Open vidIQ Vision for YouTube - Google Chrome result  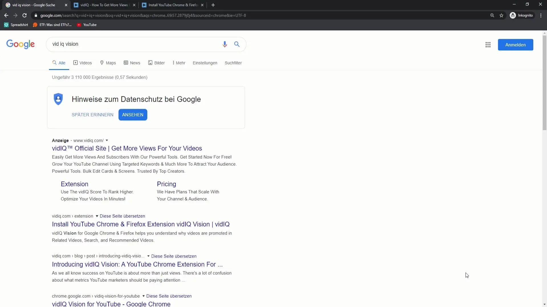point(111,304)
